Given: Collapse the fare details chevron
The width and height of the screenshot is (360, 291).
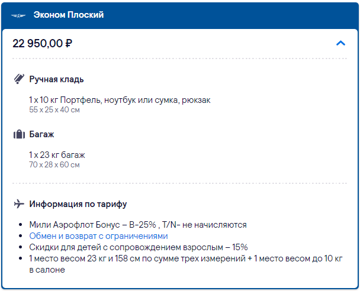Looking at the screenshot, I should pyautogui.click(x=340, y=43).
